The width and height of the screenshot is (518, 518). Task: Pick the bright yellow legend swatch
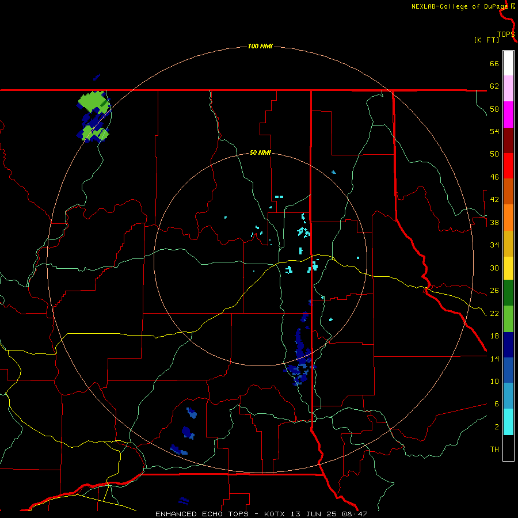(508, 268)
